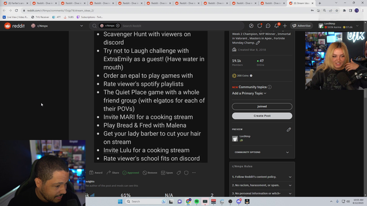The height and width of the screenshot is (206, 367).
Task: Click the share page icon in address bar
Action: click(x=330, y=10)
